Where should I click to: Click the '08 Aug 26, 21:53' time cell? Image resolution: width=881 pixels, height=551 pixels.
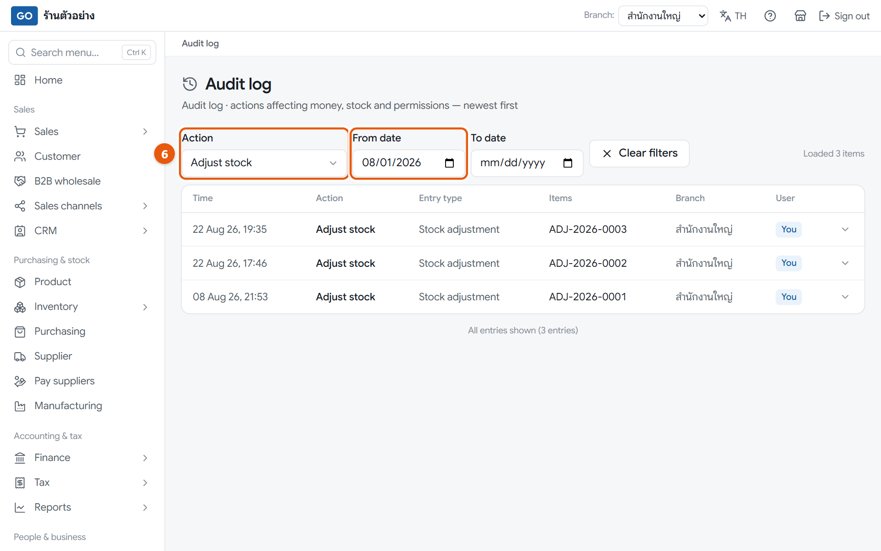coord(230,297)
